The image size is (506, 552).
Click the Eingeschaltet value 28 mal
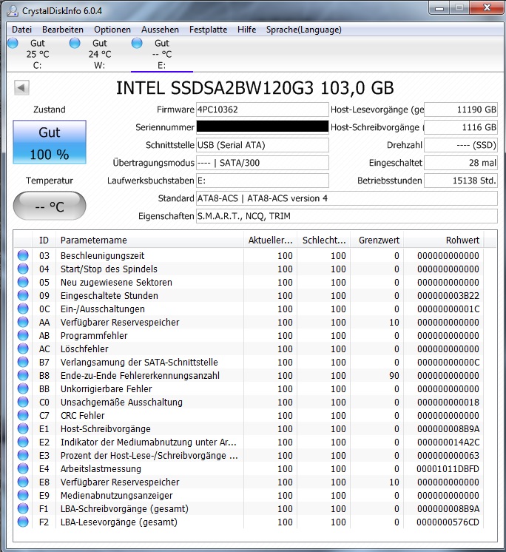pos(461,163)
